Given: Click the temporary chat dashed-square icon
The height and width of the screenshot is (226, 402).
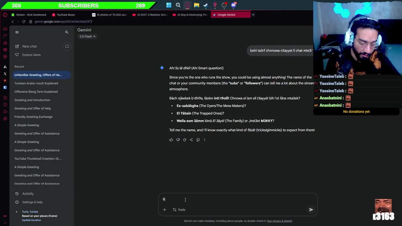Looking at the screenshot, I should click(x=67, y=46).
